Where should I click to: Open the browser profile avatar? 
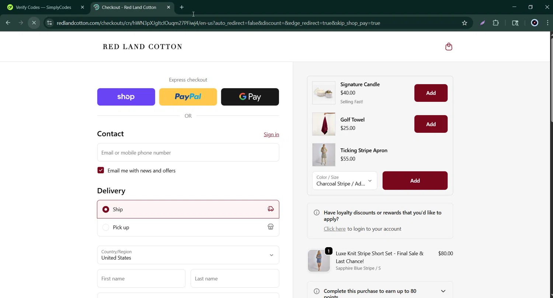pos(535,23)
